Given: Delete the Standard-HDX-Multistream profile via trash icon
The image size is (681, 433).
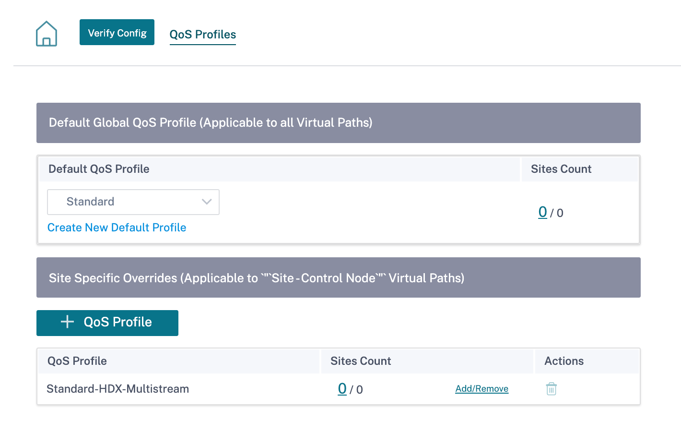Looking at the screenshot, I should [x=552, y=389].
